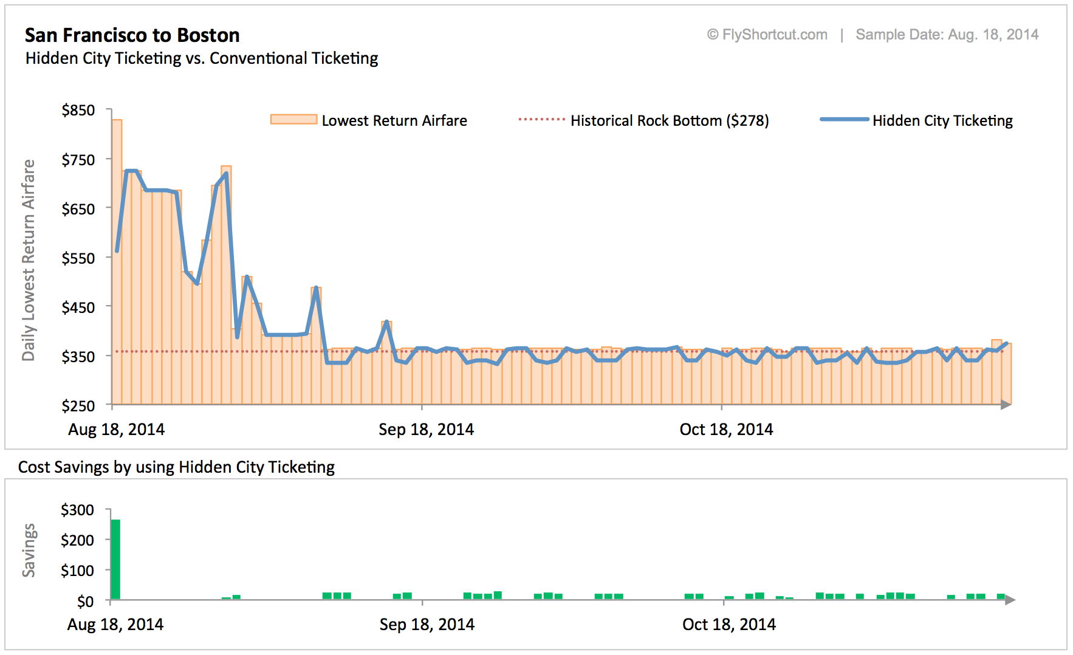The height and width of the screenshot is (655, 1073).
Task: Click the '$0' savings axis label
Action: (85, 602)
